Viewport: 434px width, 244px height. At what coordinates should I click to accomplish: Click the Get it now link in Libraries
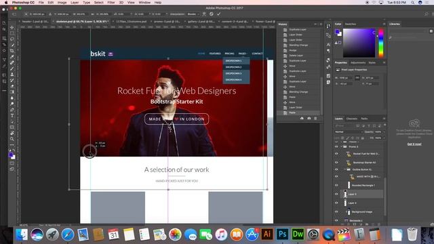tap(414, 144)
